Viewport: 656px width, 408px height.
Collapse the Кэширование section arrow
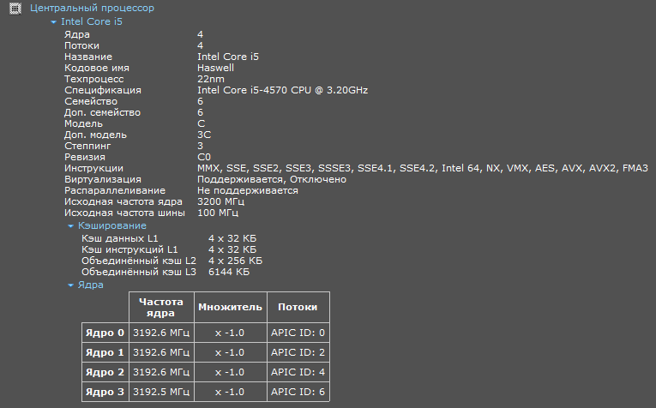(70, 225)
